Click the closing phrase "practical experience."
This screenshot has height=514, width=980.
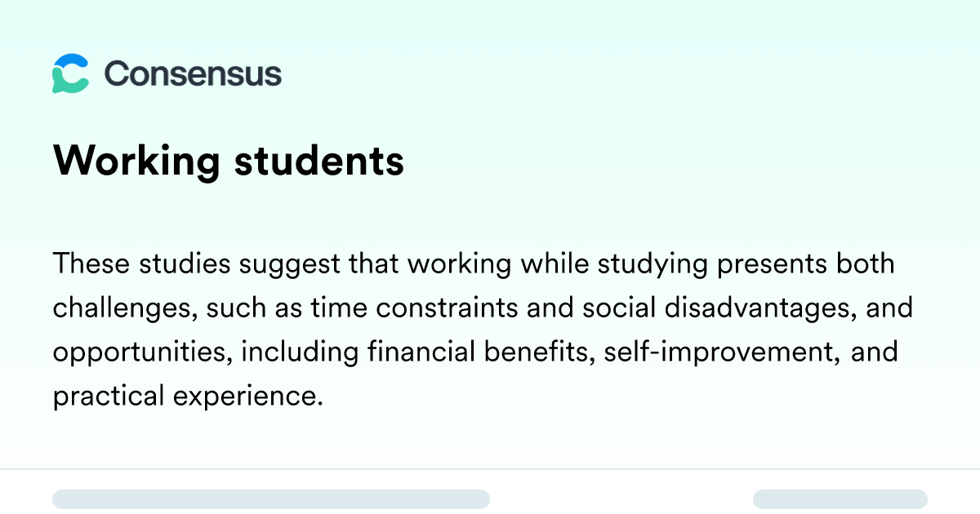(184, 397)
